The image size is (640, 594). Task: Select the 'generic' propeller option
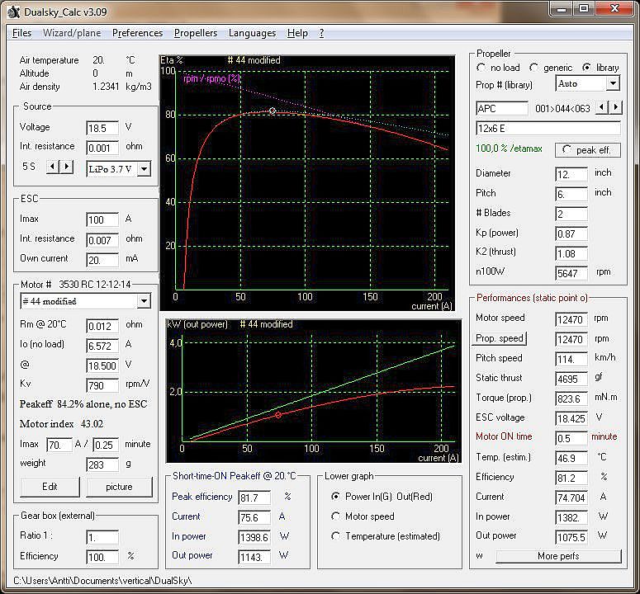533,68
